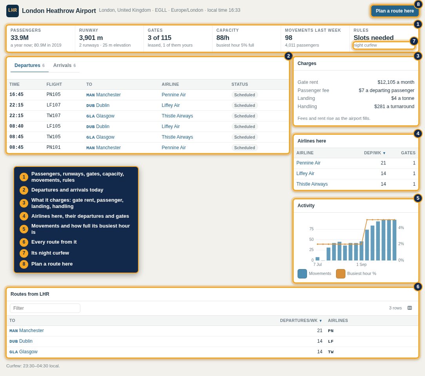Open Manchester destination for flight PN101
The width and height of the screenshot is (425, 376).
pyautogui.click(x=104, y=148)
